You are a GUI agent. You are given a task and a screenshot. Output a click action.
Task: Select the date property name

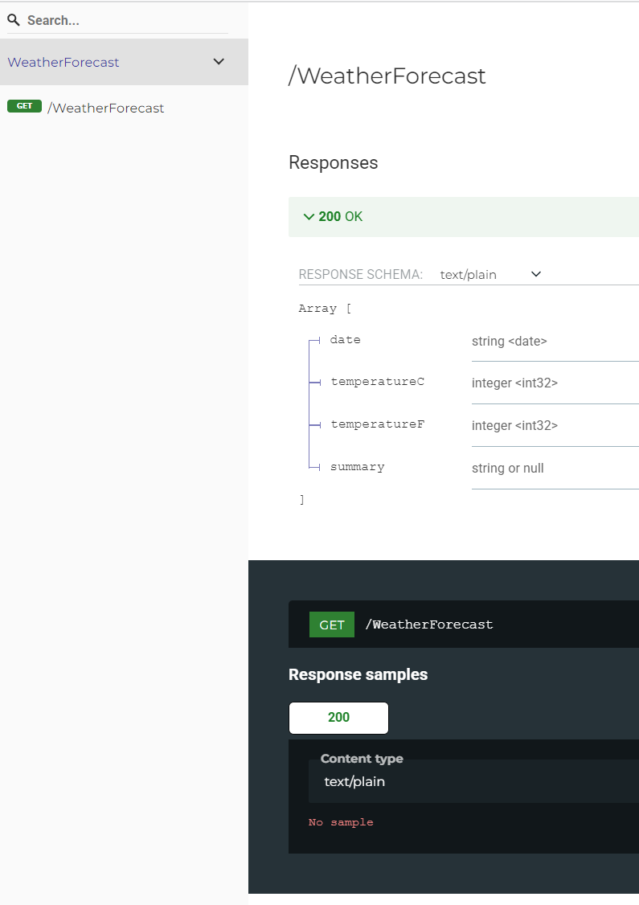[345, 340]
